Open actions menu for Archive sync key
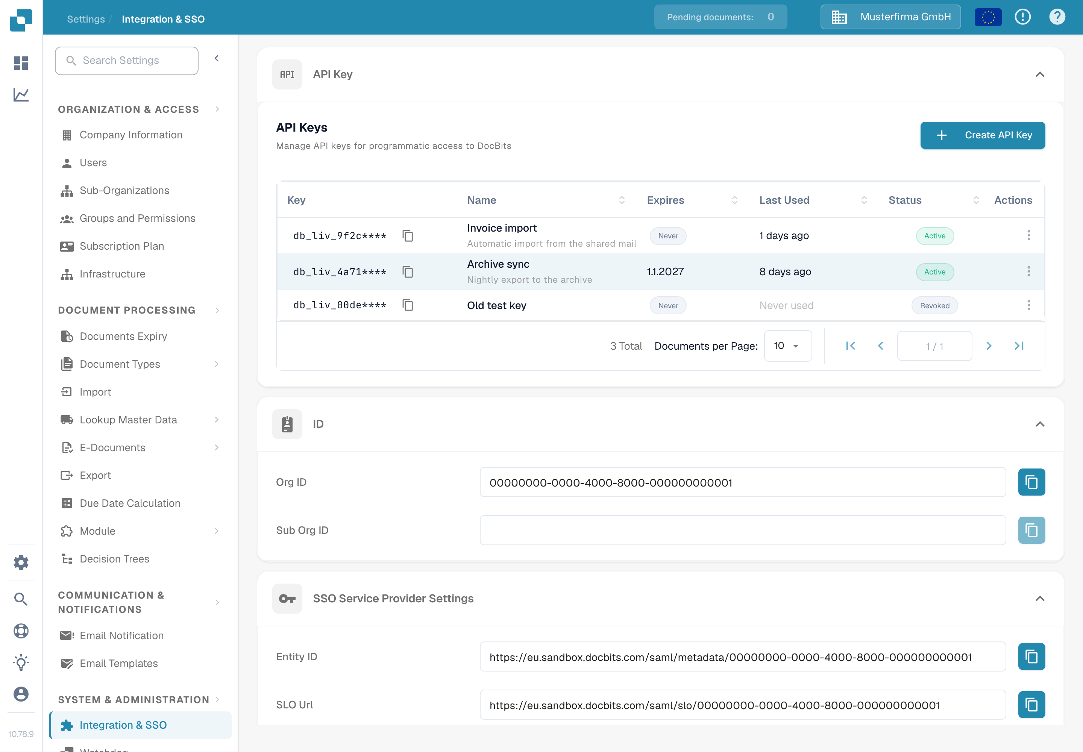 tap(1028, 271)
